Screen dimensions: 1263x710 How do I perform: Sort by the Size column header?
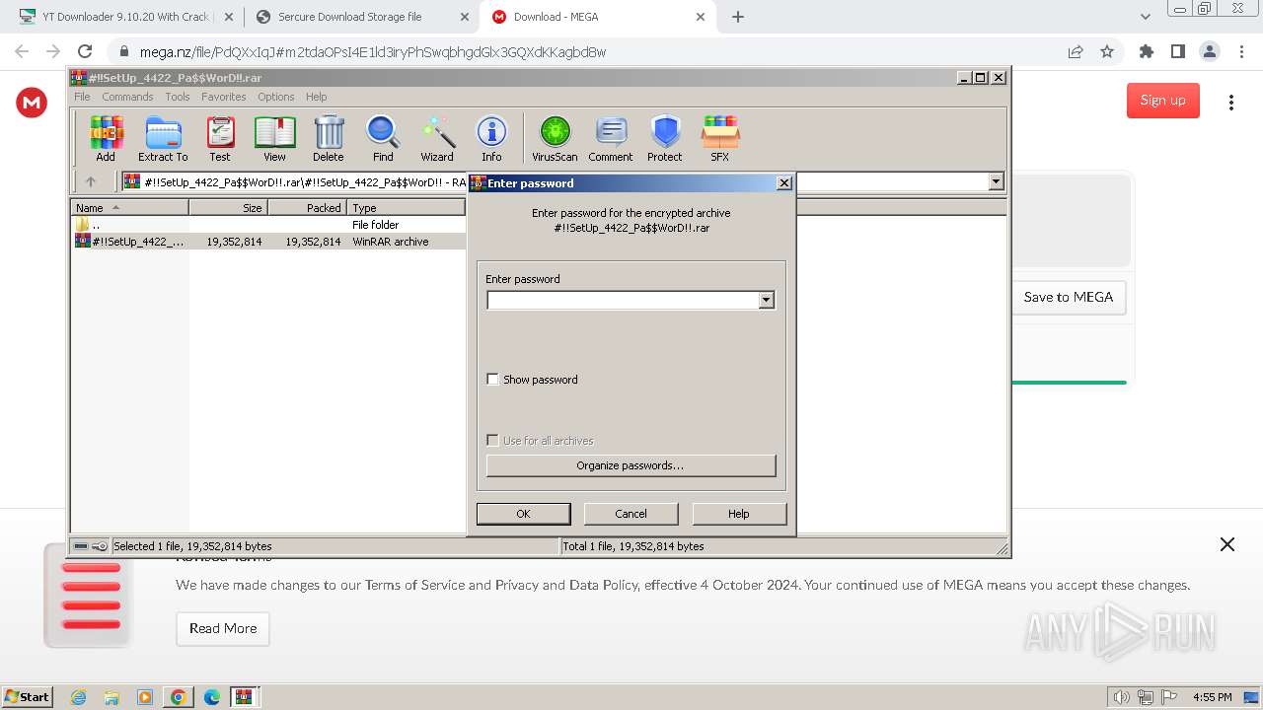point(228,208)
